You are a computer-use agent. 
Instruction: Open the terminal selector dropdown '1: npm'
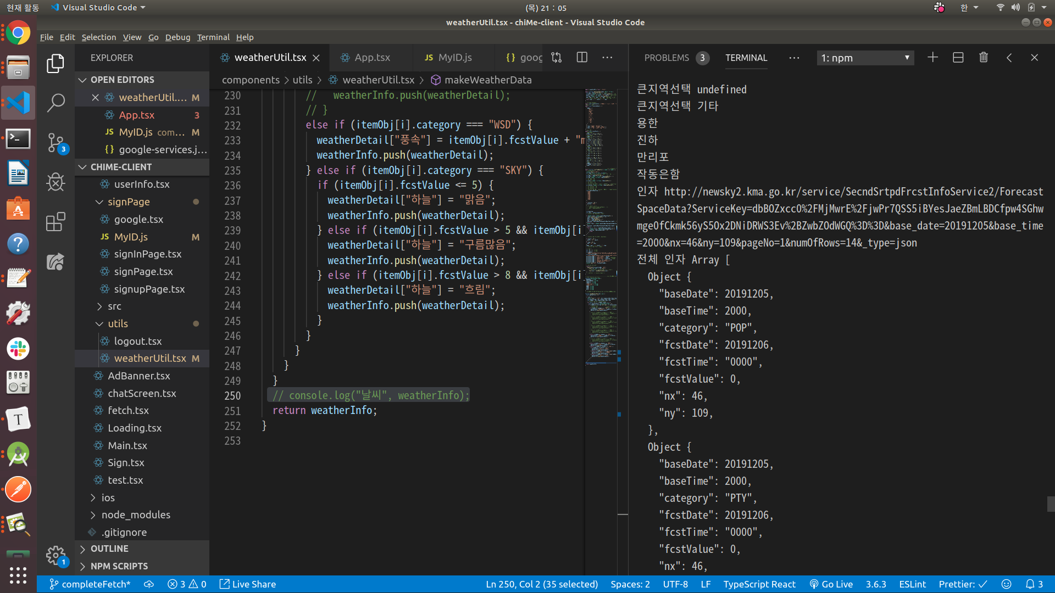pyautogui.click(x=865, y=58)
